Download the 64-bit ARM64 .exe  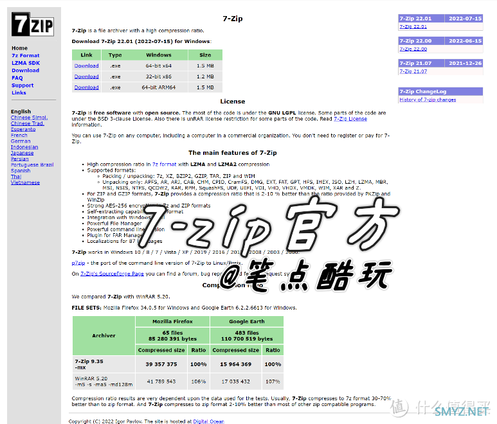coord(87,87)
